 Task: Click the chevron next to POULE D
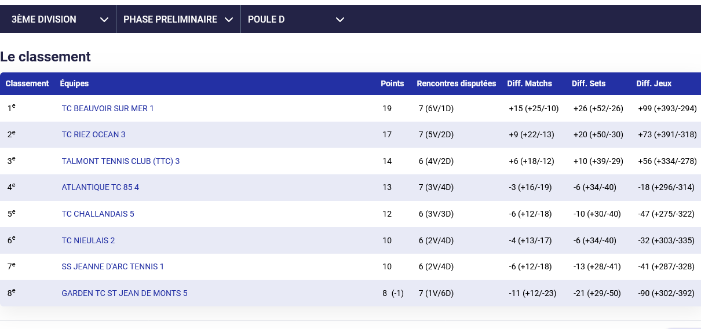point(340,20)
